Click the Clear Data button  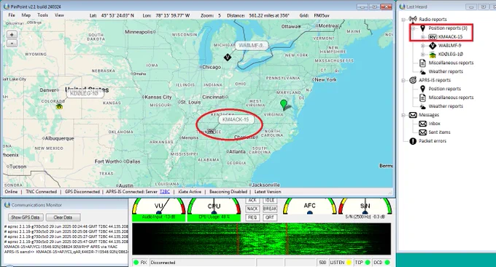[63, 218]
